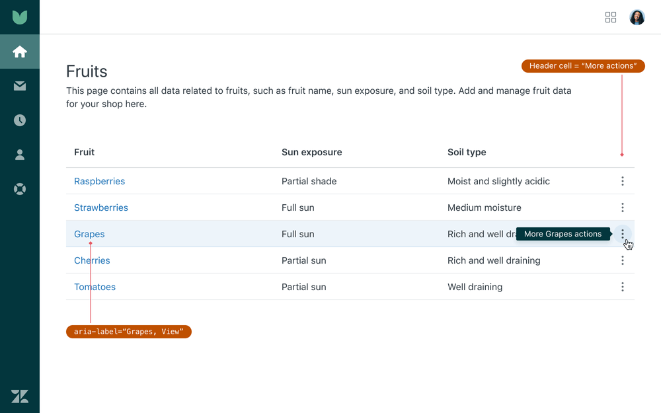Click the Zendesk logo at the sidebar bottom
This screenshot has width=661, height=413.
20,396
